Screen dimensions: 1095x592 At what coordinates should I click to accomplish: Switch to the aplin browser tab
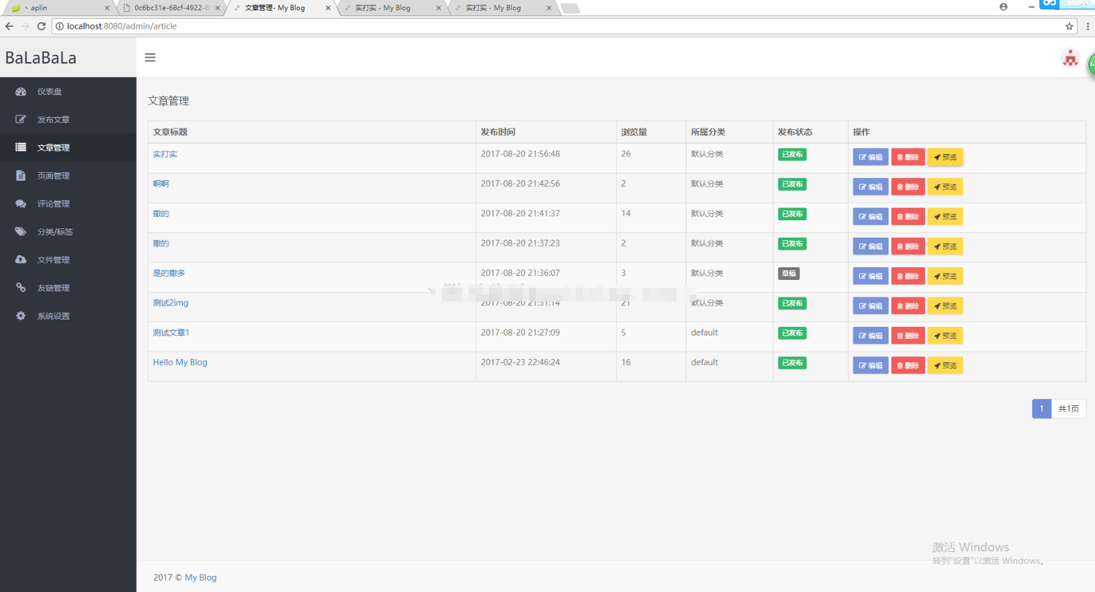coord(60,8)
